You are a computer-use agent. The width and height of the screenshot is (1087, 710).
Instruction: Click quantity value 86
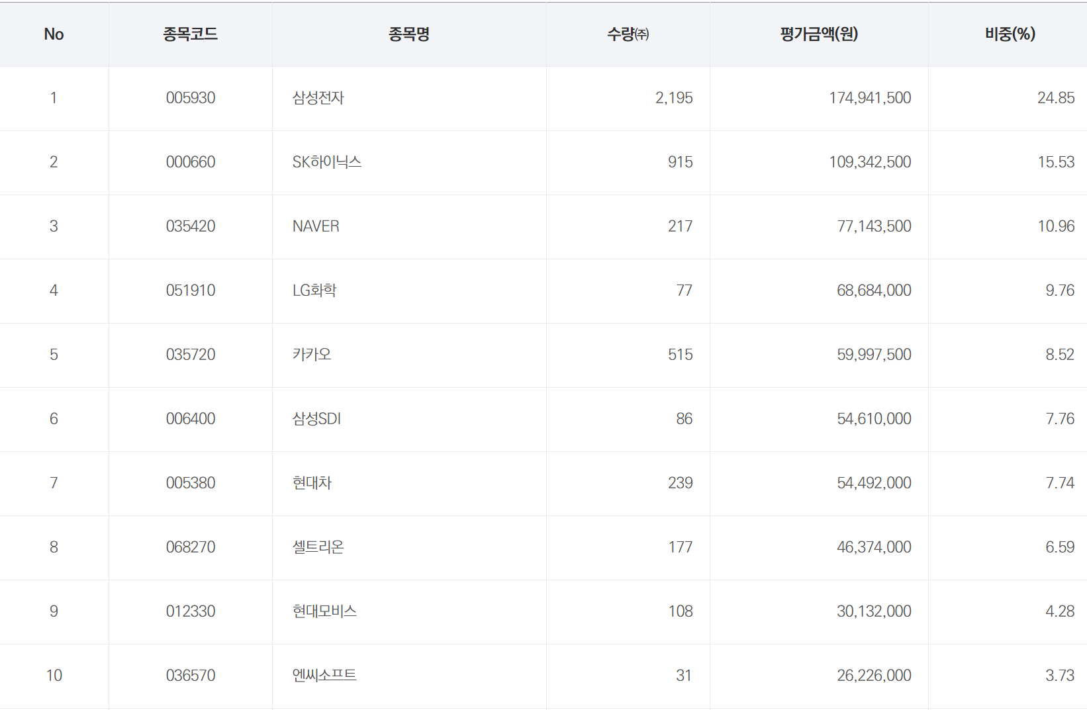tap(685, 419)
